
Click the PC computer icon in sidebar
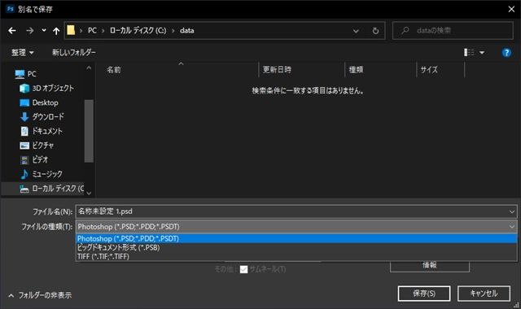tap(20, 74)
